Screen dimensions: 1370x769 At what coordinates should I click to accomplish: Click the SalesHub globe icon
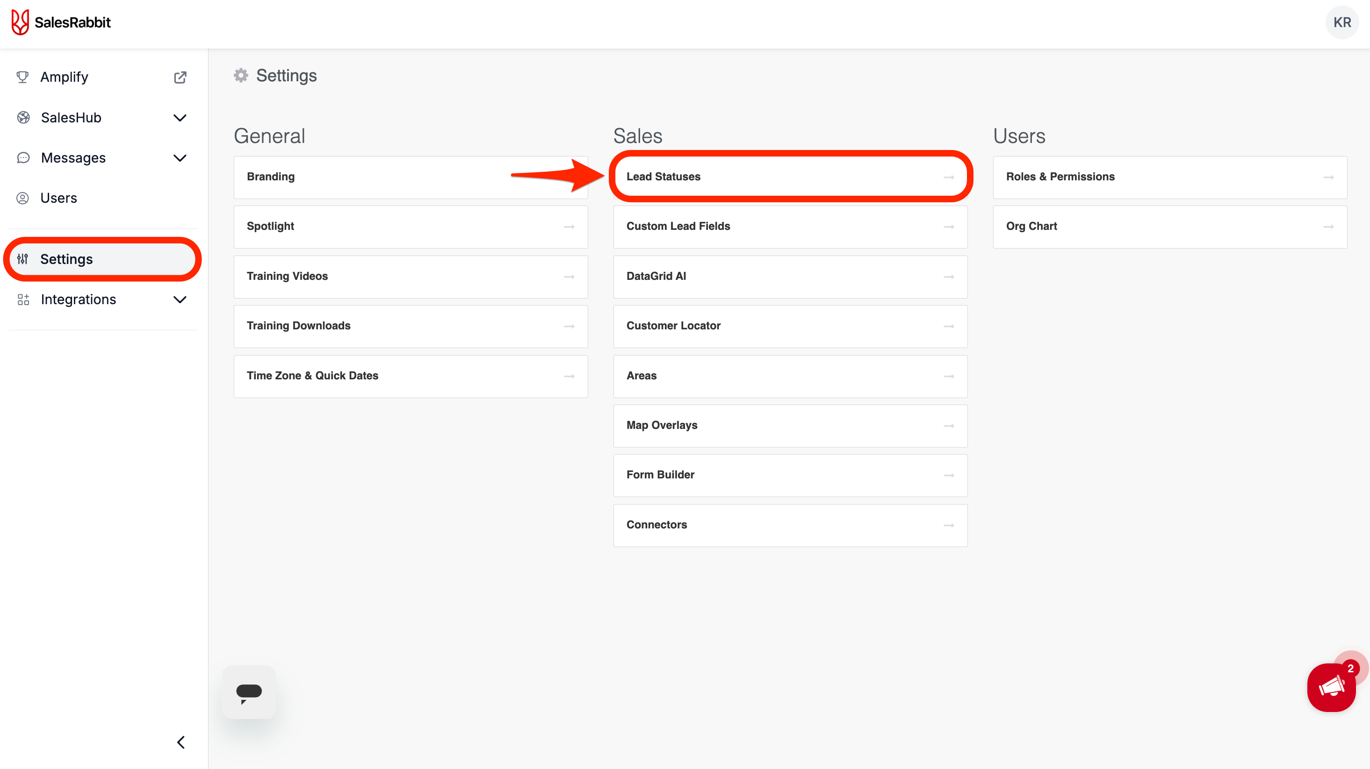coord(23,117)
